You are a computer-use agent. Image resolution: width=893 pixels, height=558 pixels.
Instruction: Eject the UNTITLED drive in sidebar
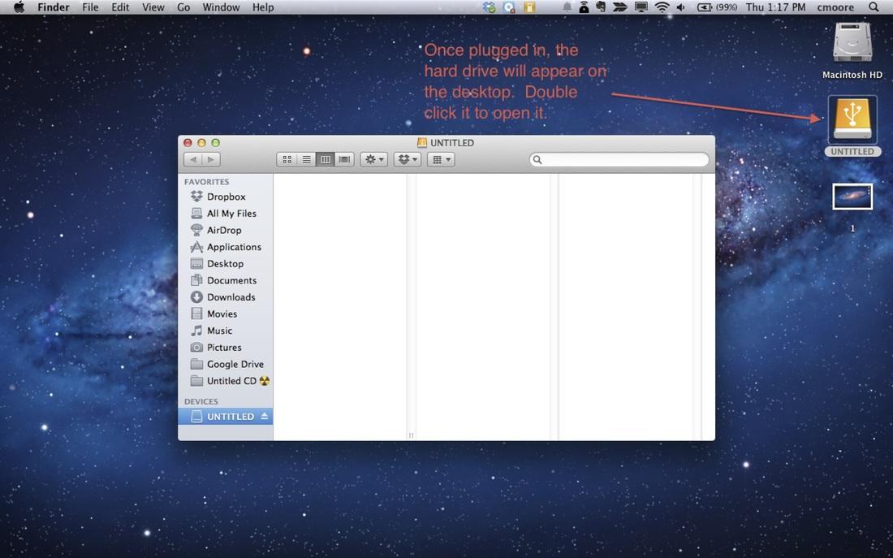(264, 417)
